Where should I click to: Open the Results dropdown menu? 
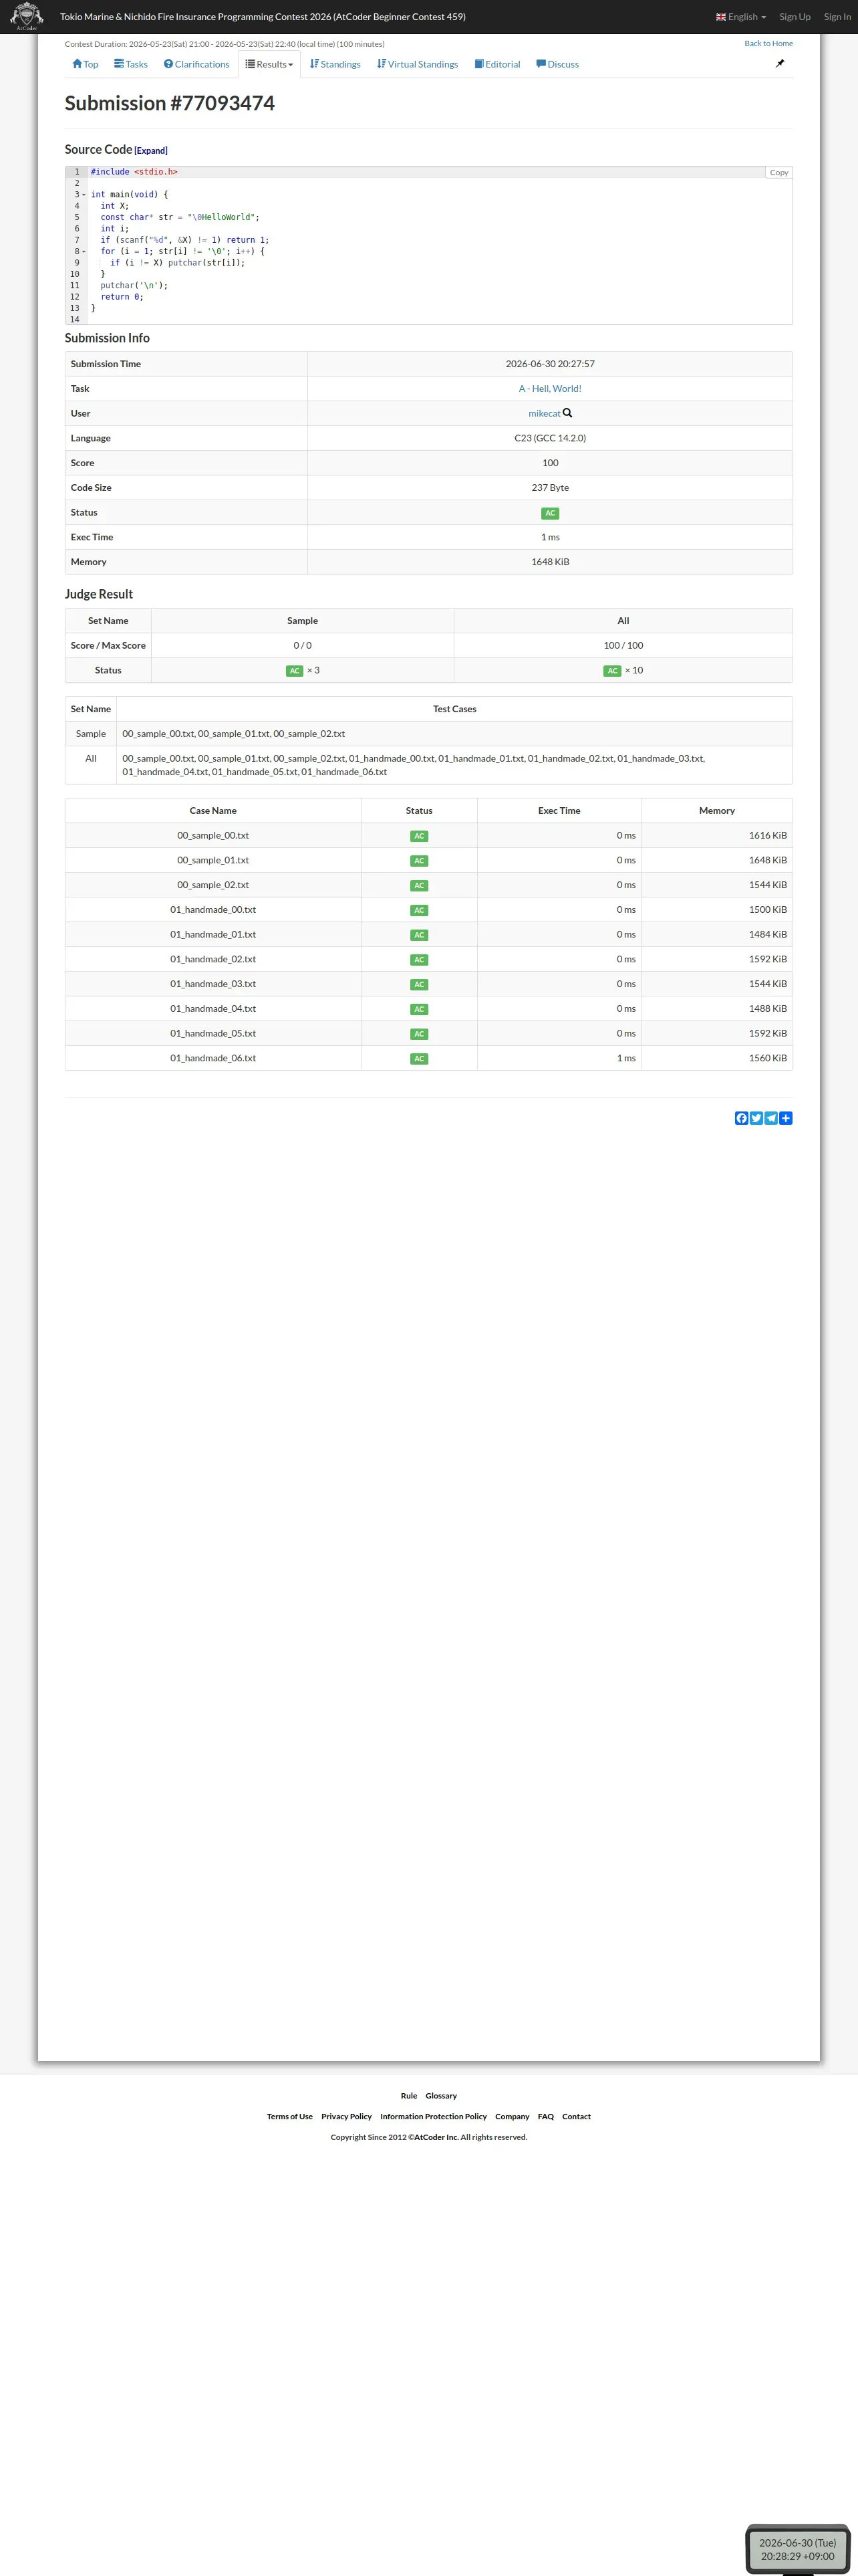[270, 64]
